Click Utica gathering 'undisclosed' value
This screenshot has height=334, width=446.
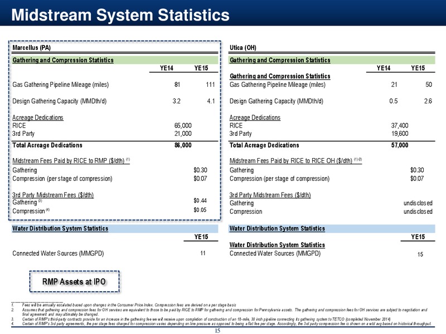(x=418, y=203)
